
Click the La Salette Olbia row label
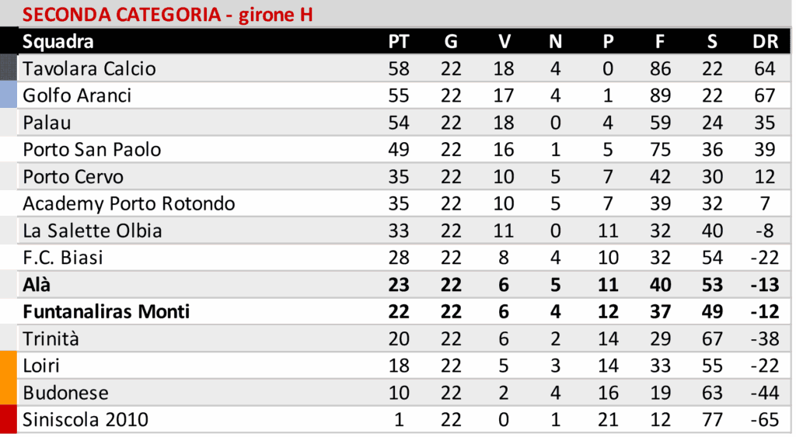point(93,231)
